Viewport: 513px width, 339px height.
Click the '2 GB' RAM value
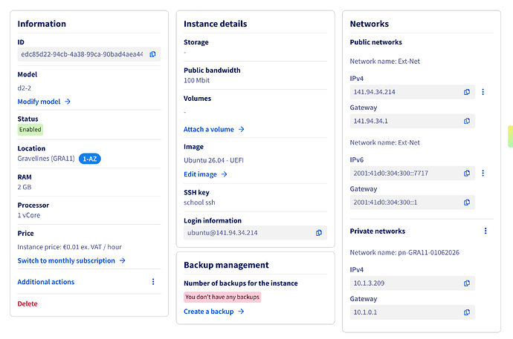[25, 187]
